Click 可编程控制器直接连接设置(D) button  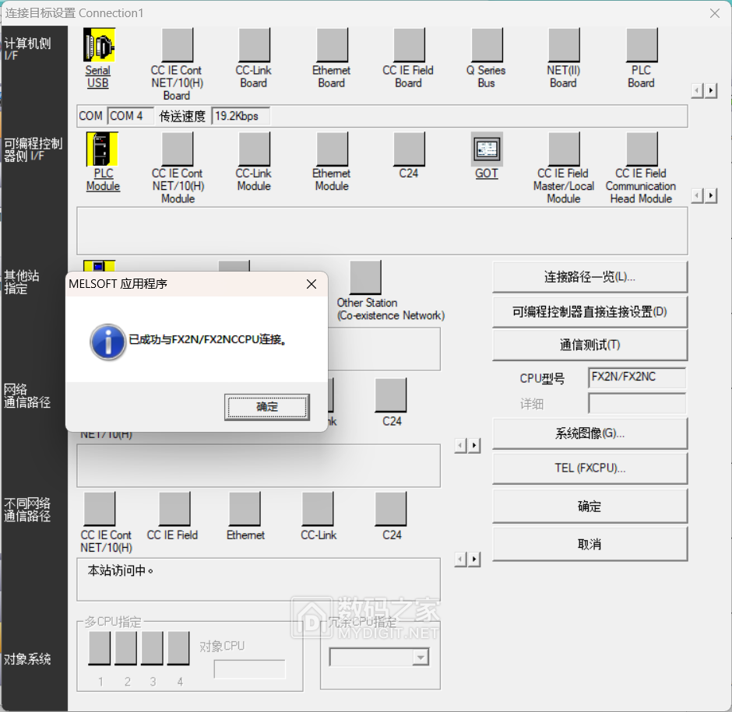click(589, 311)
